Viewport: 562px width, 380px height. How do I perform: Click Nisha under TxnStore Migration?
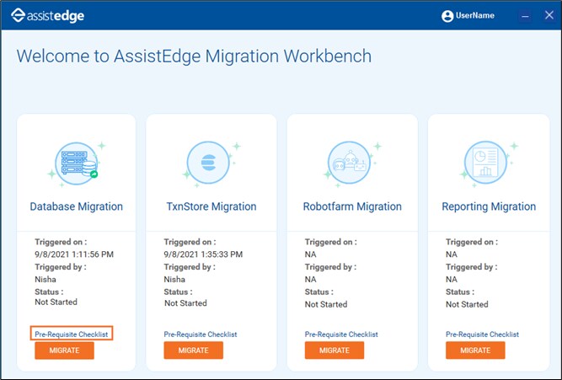point(174,279)
